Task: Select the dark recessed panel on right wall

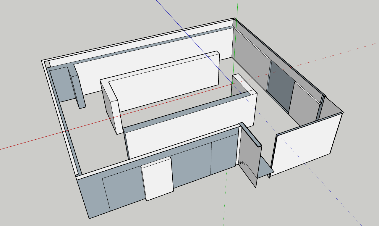Action: (281, 86)
